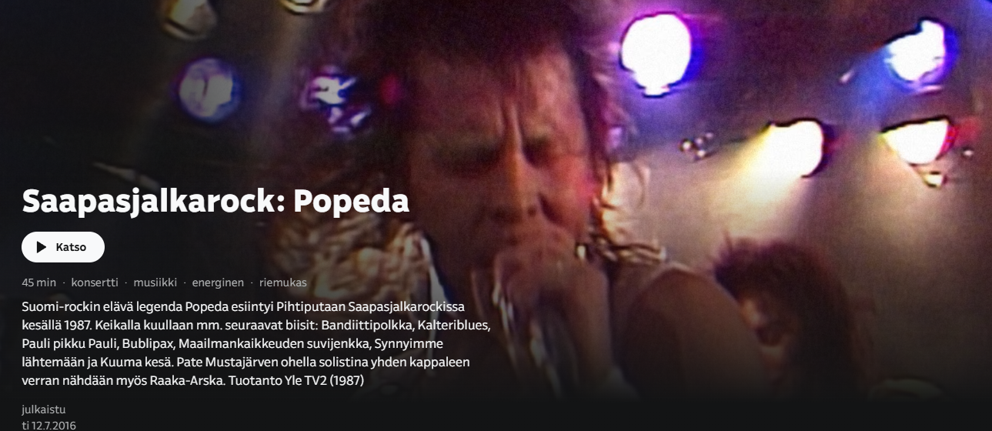This screenshot has width=992, height=431.
Task: Click the Raaka-Arska name in description
Action: pos(187,380)
